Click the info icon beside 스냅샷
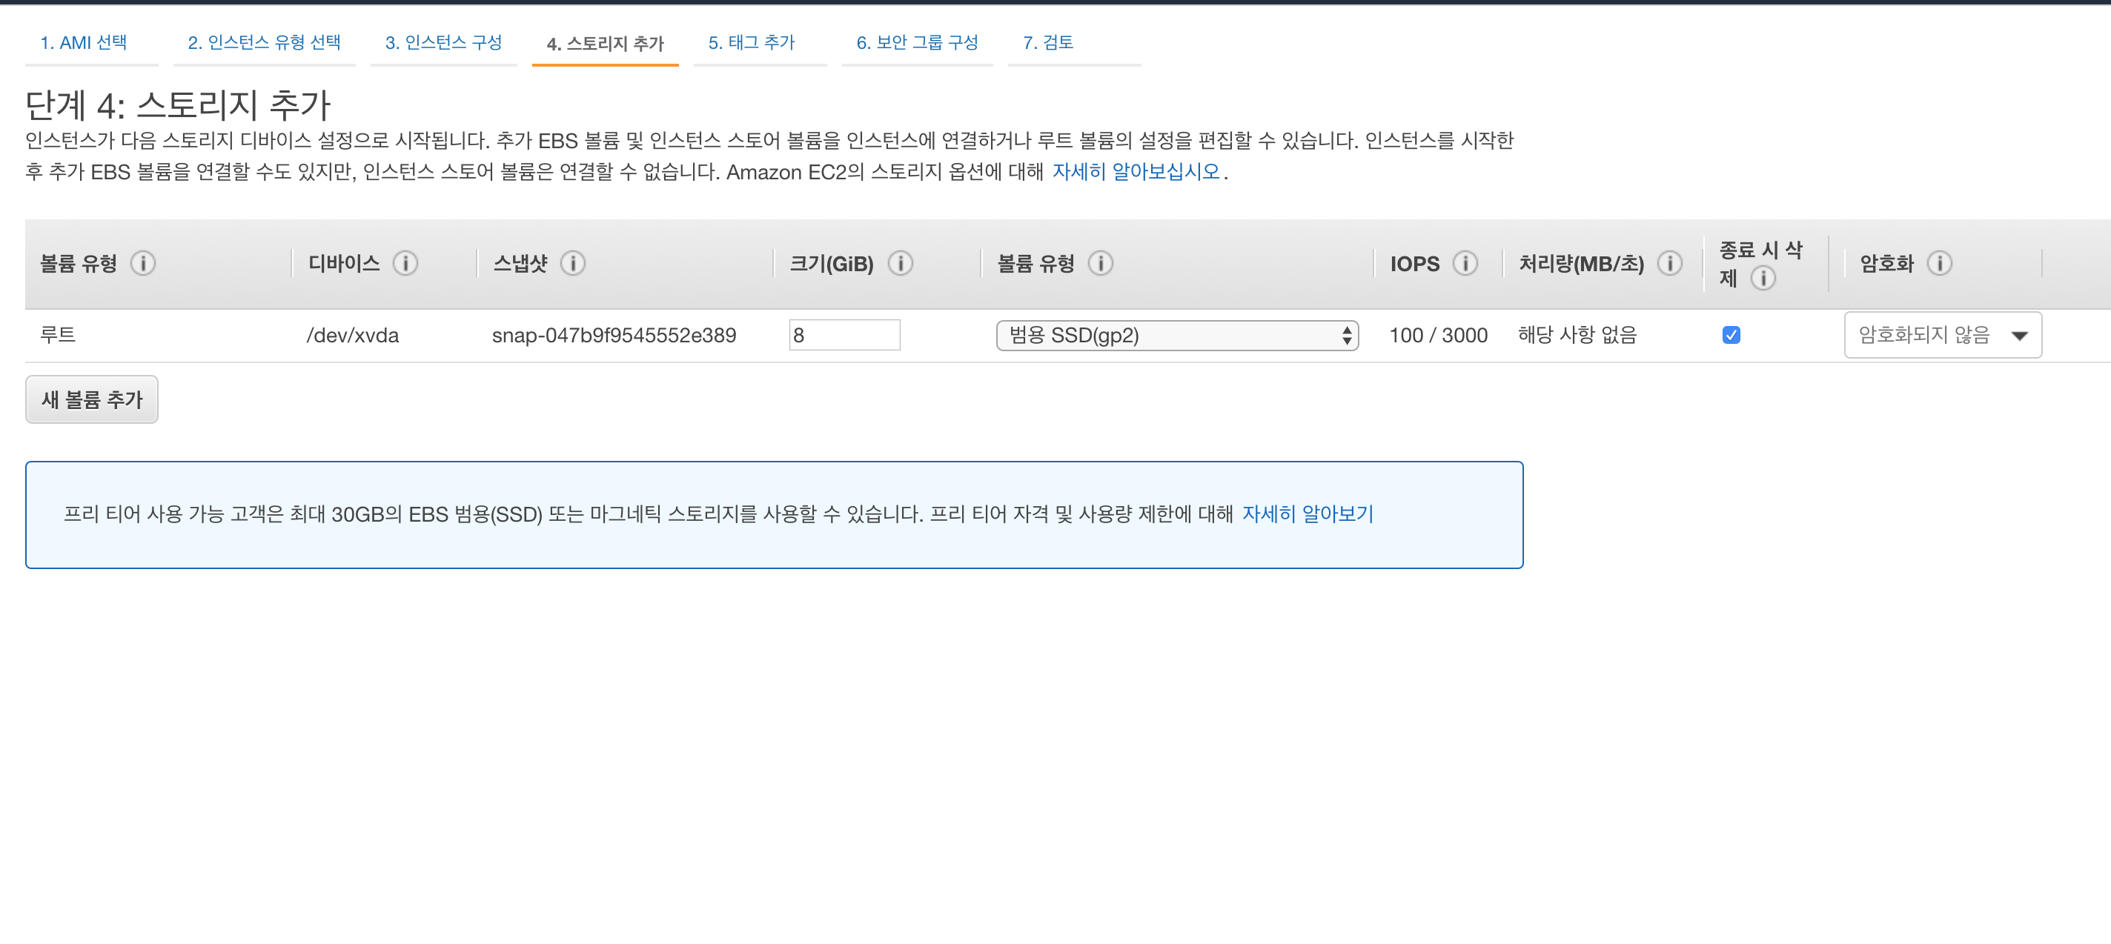 tap(572, 263)
